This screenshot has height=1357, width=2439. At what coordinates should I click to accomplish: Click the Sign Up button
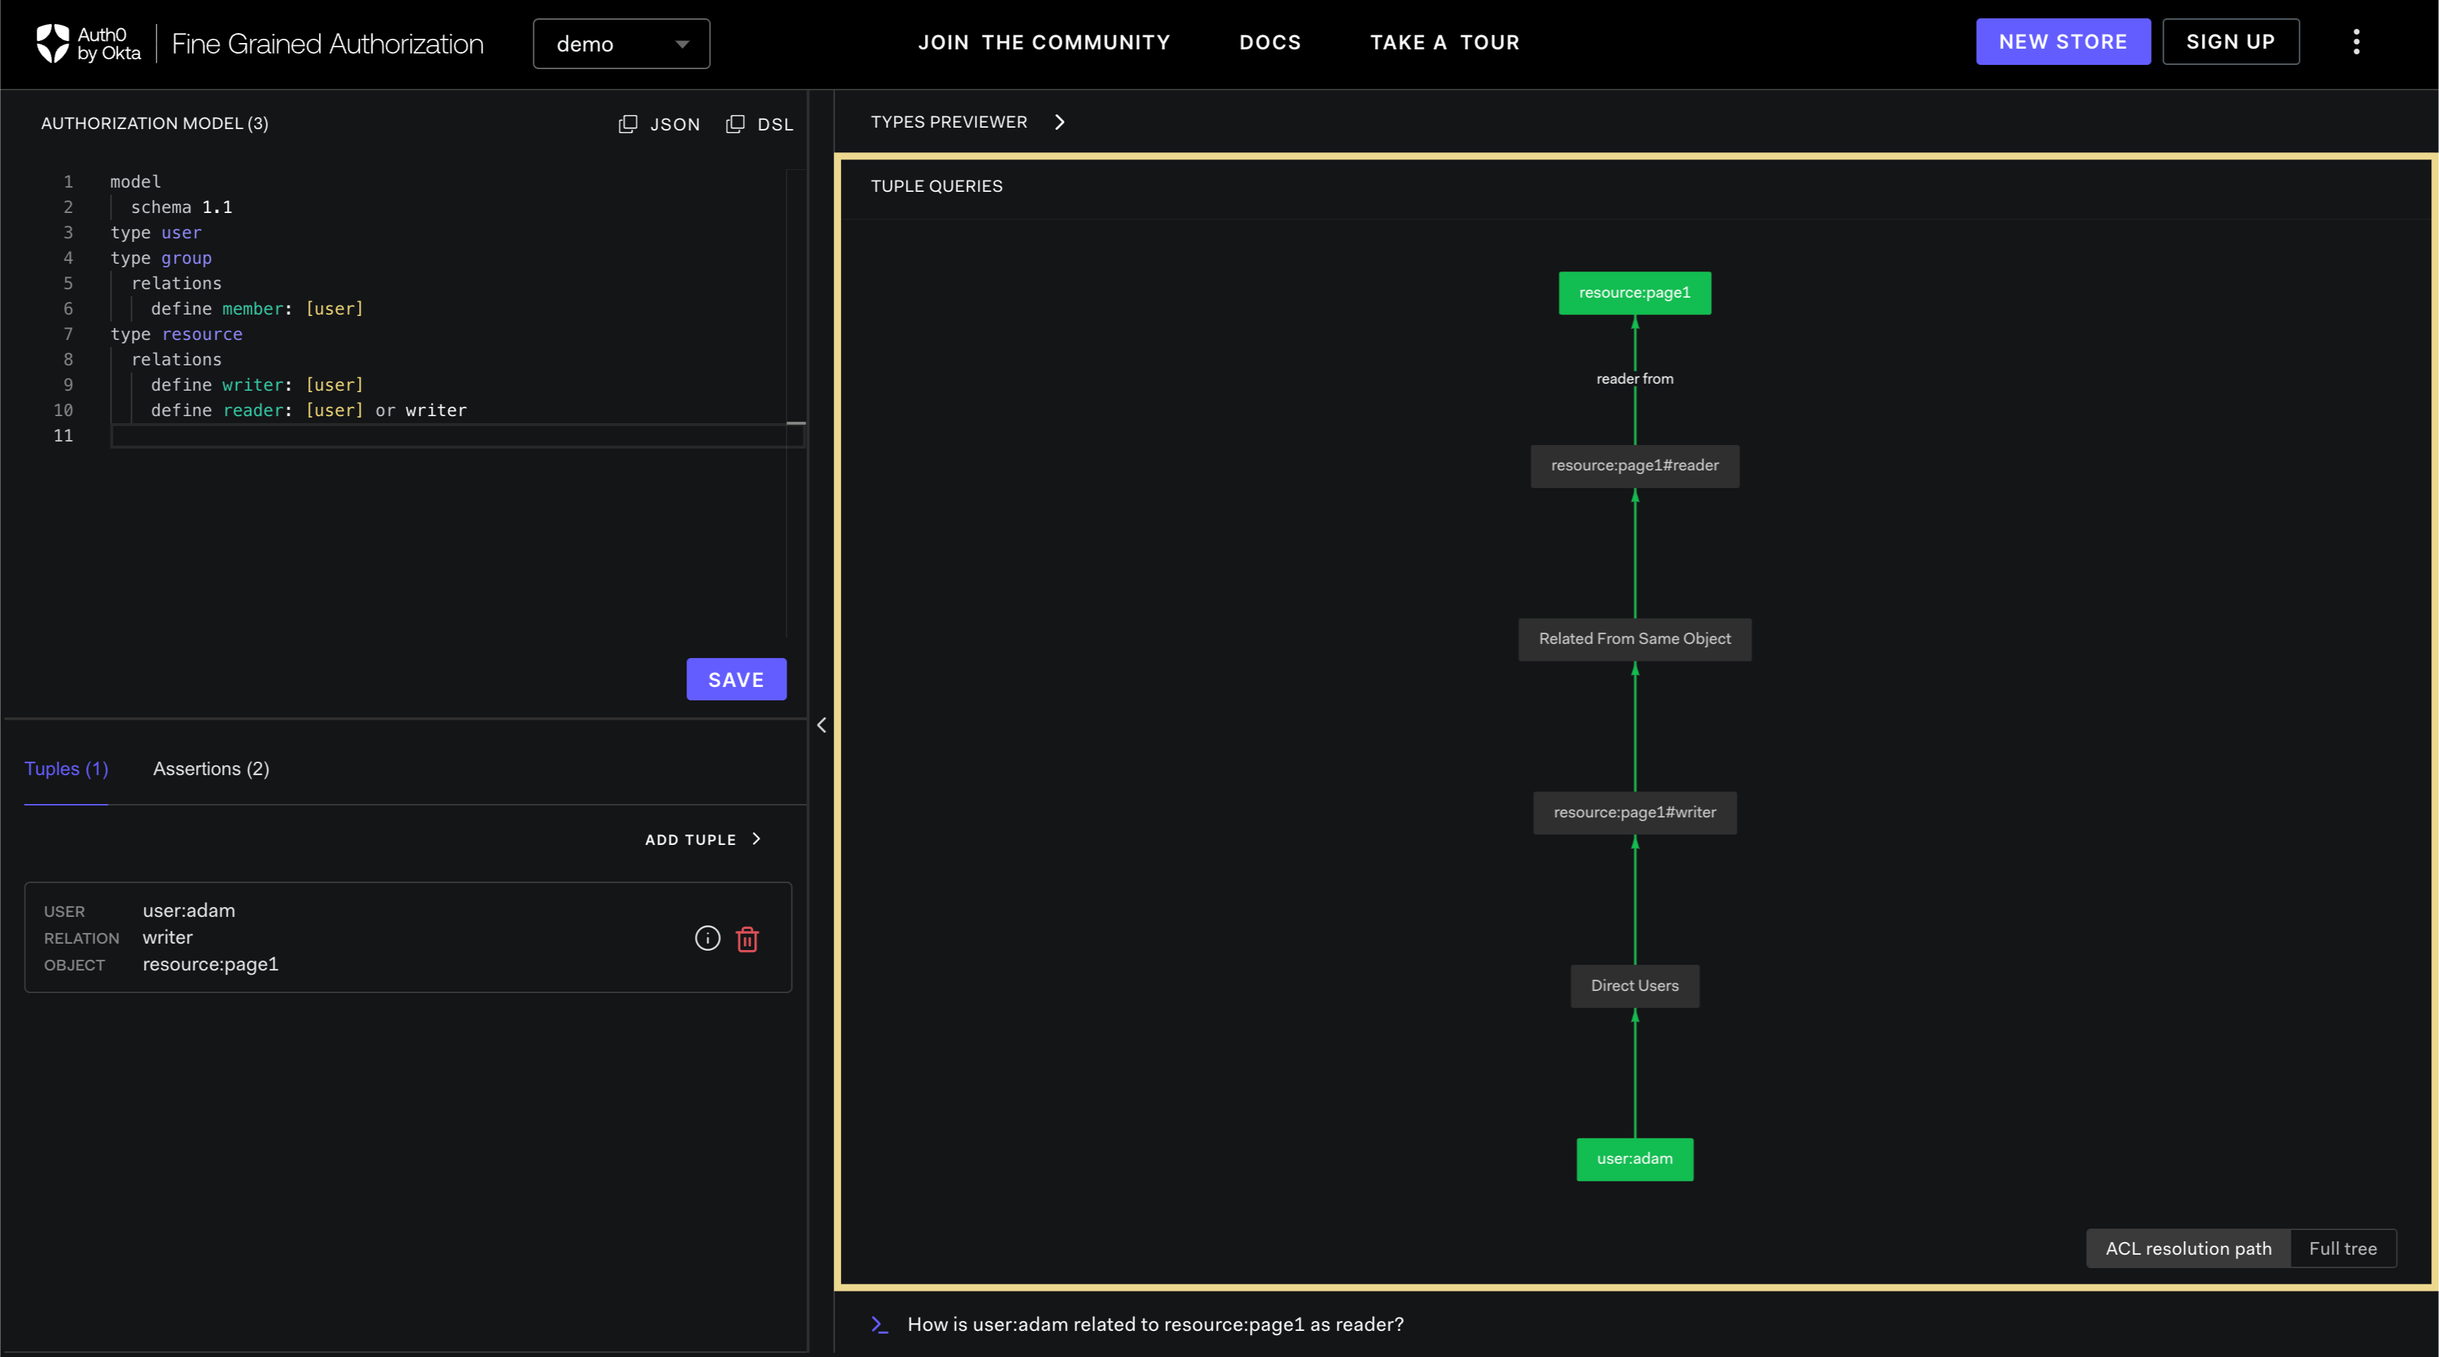[x=2229, y=42]
